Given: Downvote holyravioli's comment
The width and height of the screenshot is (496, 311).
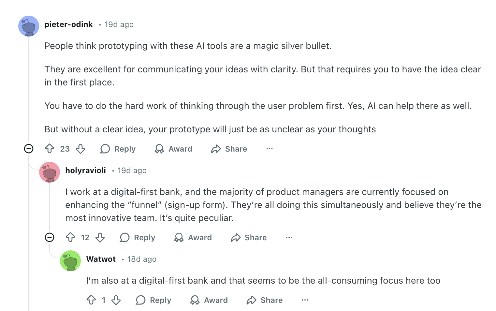Looking at the screenshot, I should click(x=100, y=238).
